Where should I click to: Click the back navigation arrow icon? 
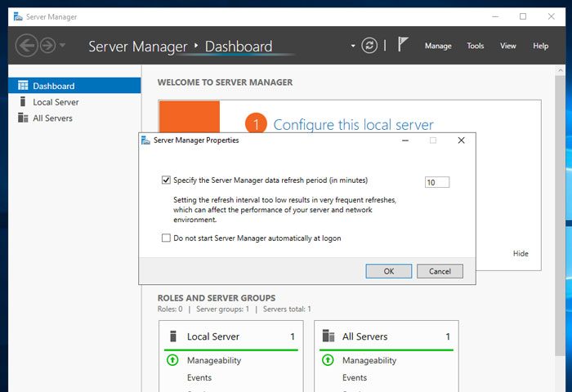26,46
